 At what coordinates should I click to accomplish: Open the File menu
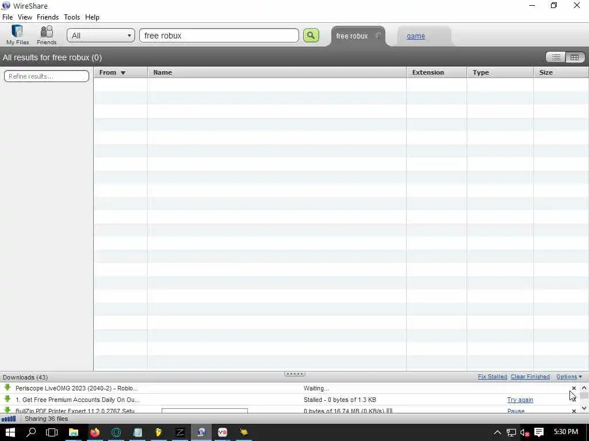click(x=7, y=17)
